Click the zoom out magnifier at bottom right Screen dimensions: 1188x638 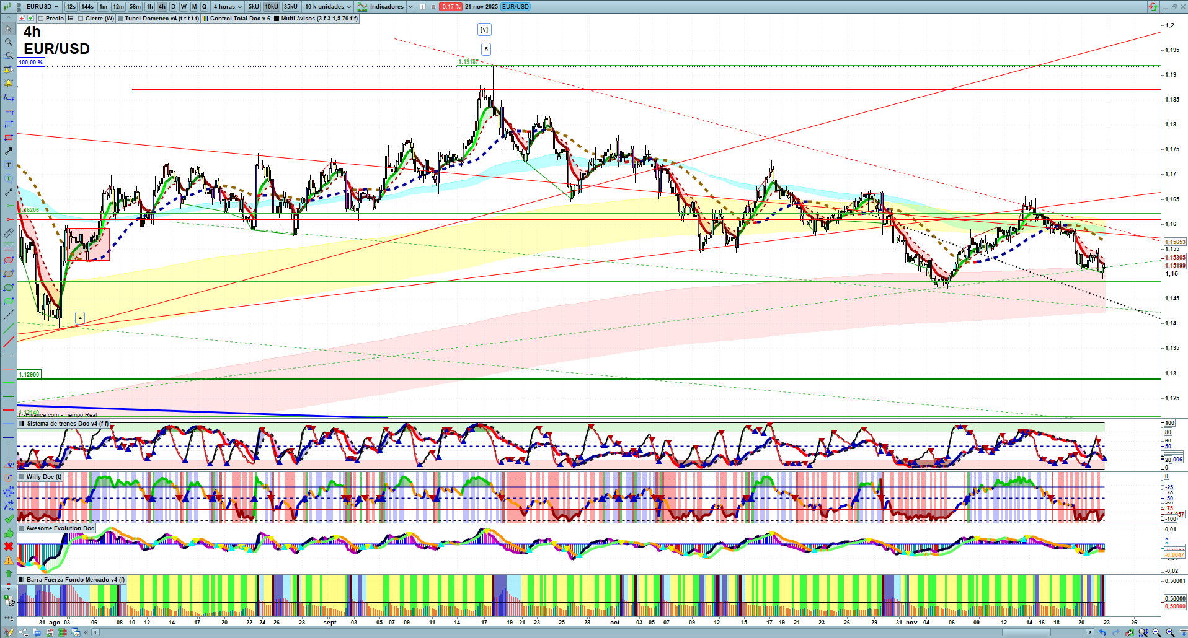(x=1156, y=632)
